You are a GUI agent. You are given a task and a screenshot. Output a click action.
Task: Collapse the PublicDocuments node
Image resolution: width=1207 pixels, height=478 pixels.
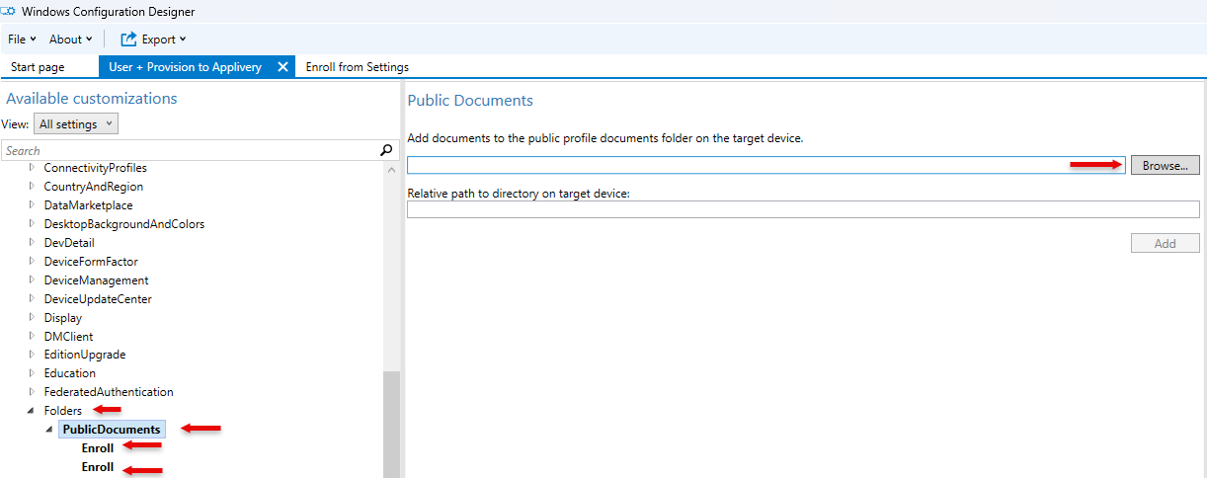(49, 430)
